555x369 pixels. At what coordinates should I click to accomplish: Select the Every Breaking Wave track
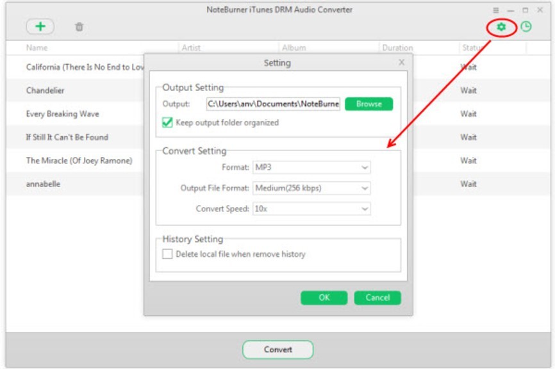[62, 114]
